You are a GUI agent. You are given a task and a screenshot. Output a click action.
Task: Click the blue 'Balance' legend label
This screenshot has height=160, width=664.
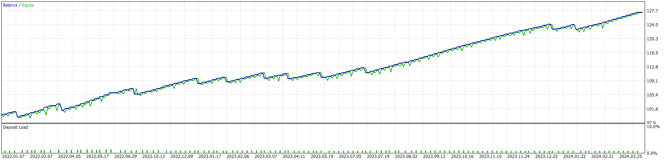coord(10,5)
